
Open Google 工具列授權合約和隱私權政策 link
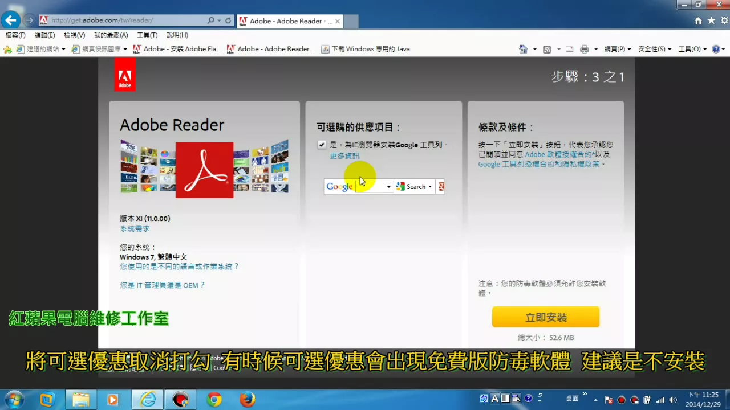tap(539, 164)
